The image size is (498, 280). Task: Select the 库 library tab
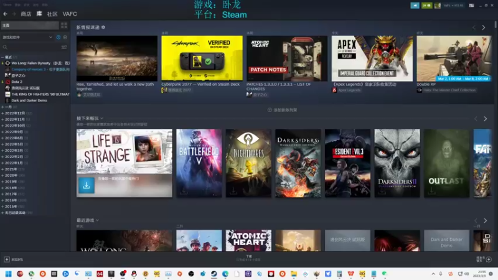click(39, 14)
